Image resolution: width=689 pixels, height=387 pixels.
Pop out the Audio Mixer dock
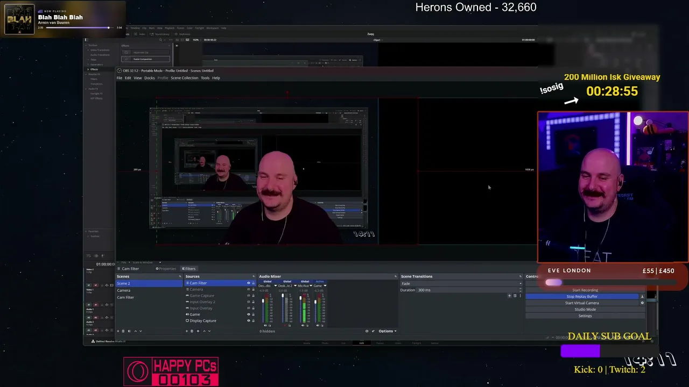coord(396,277)
